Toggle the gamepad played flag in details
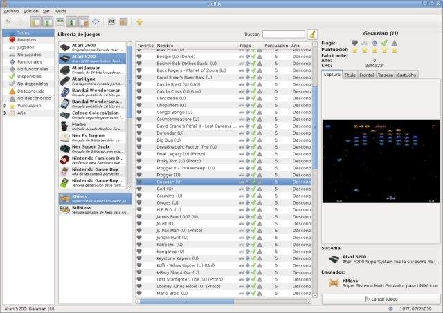The width and height of the screenshot is (443, 313). pyautogui.click(x=365, y=43)
